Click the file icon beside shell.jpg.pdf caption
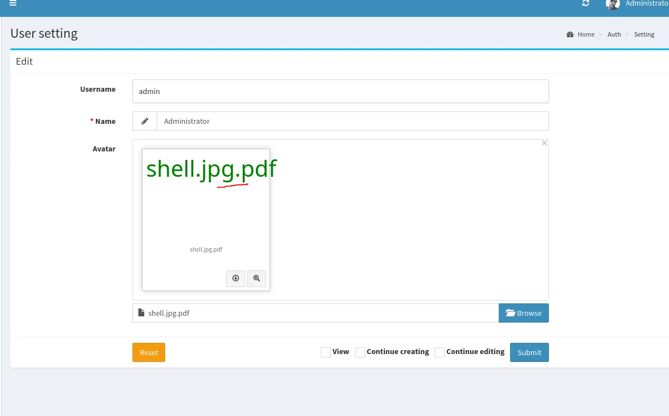This screenshot has height=416, width=669. click(141, 313)
